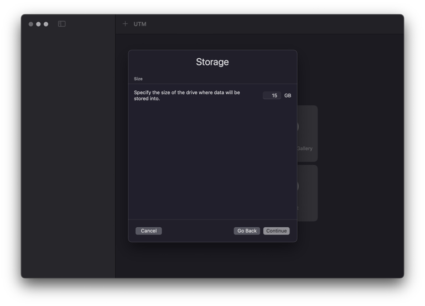The width and height of the screenshot is (425, 306).
Task: Click the lower card's label behind dialog
Action: click(298, 208)
